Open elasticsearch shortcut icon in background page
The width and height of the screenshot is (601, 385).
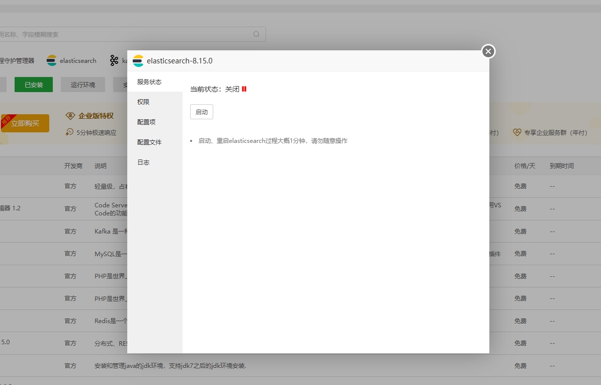click(51, 60)
